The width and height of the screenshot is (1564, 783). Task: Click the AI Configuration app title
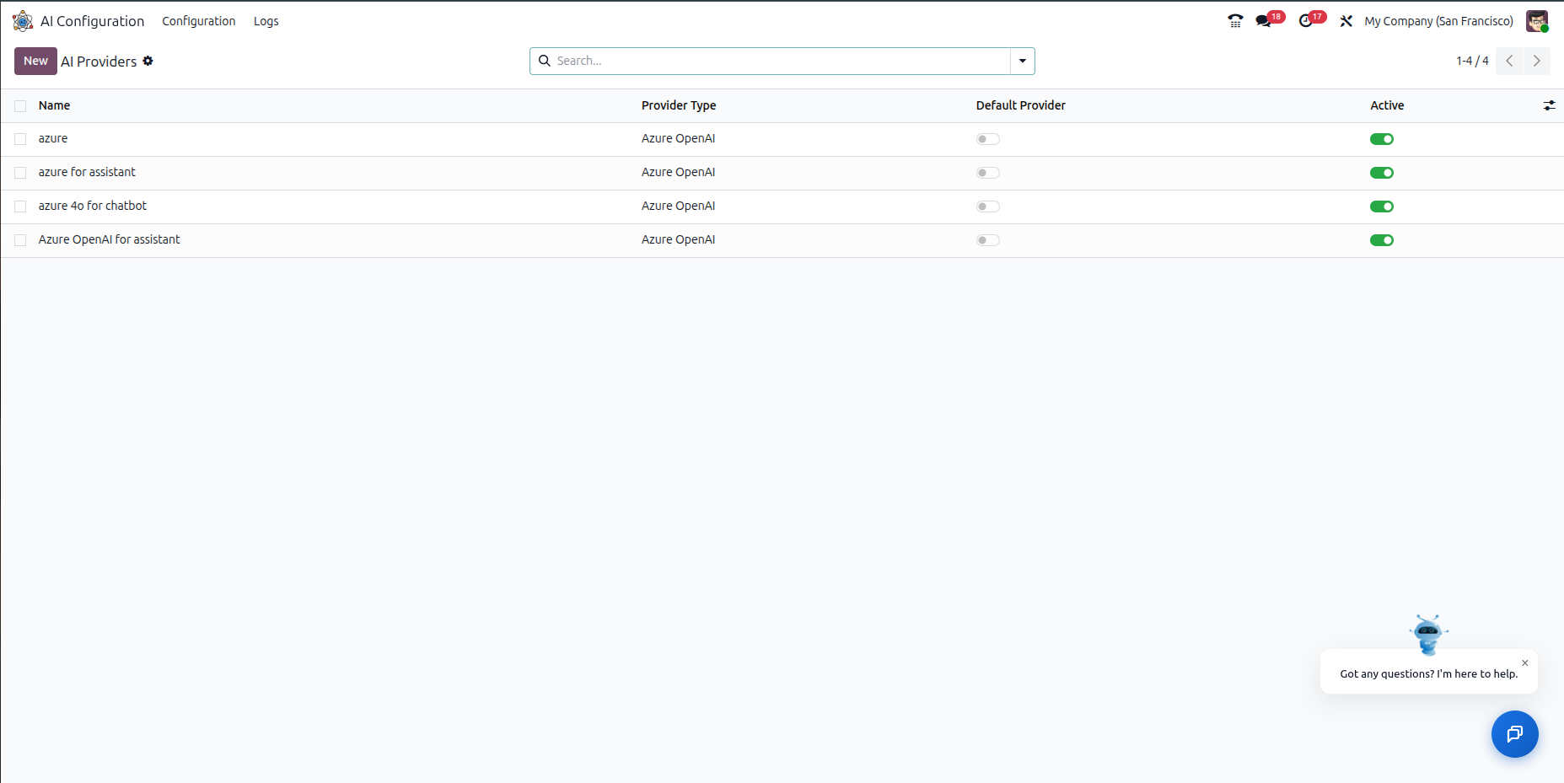coord(92,21)
